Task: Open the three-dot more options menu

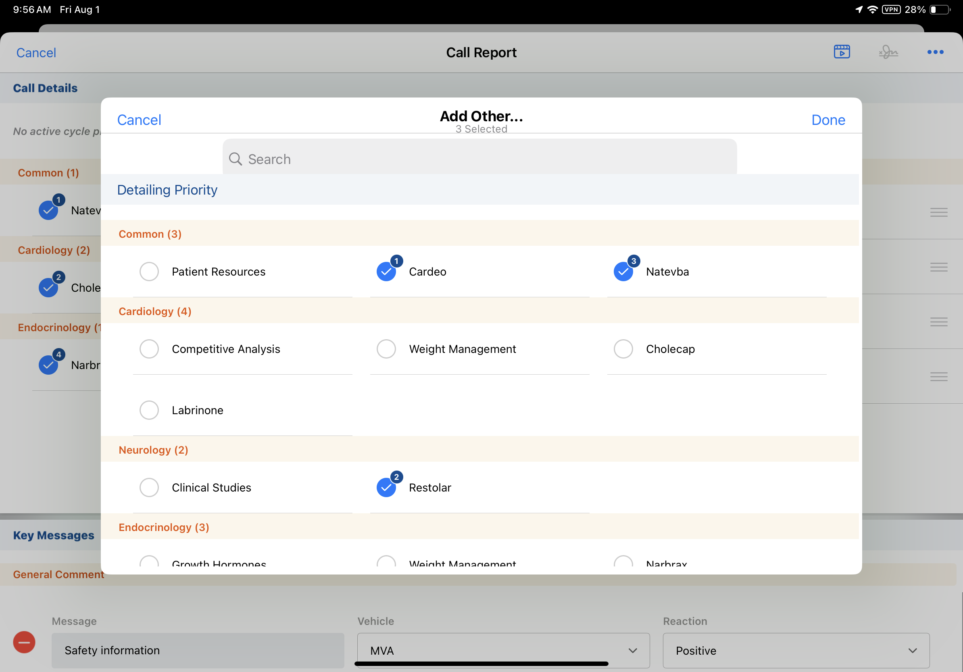Action: click(935, 52)
